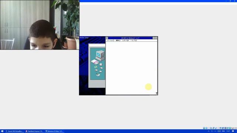Click the VirtualBox mouse integration indicator

click(x=227, y=128)
